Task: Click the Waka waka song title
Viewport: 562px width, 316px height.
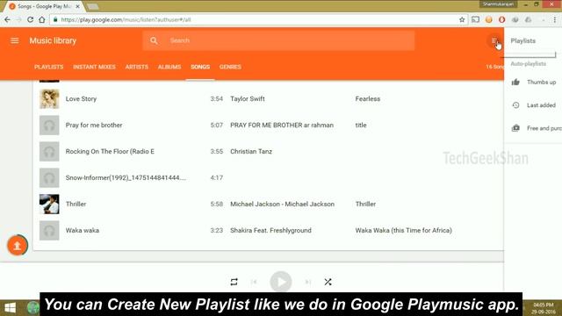Action: point(82,230)
